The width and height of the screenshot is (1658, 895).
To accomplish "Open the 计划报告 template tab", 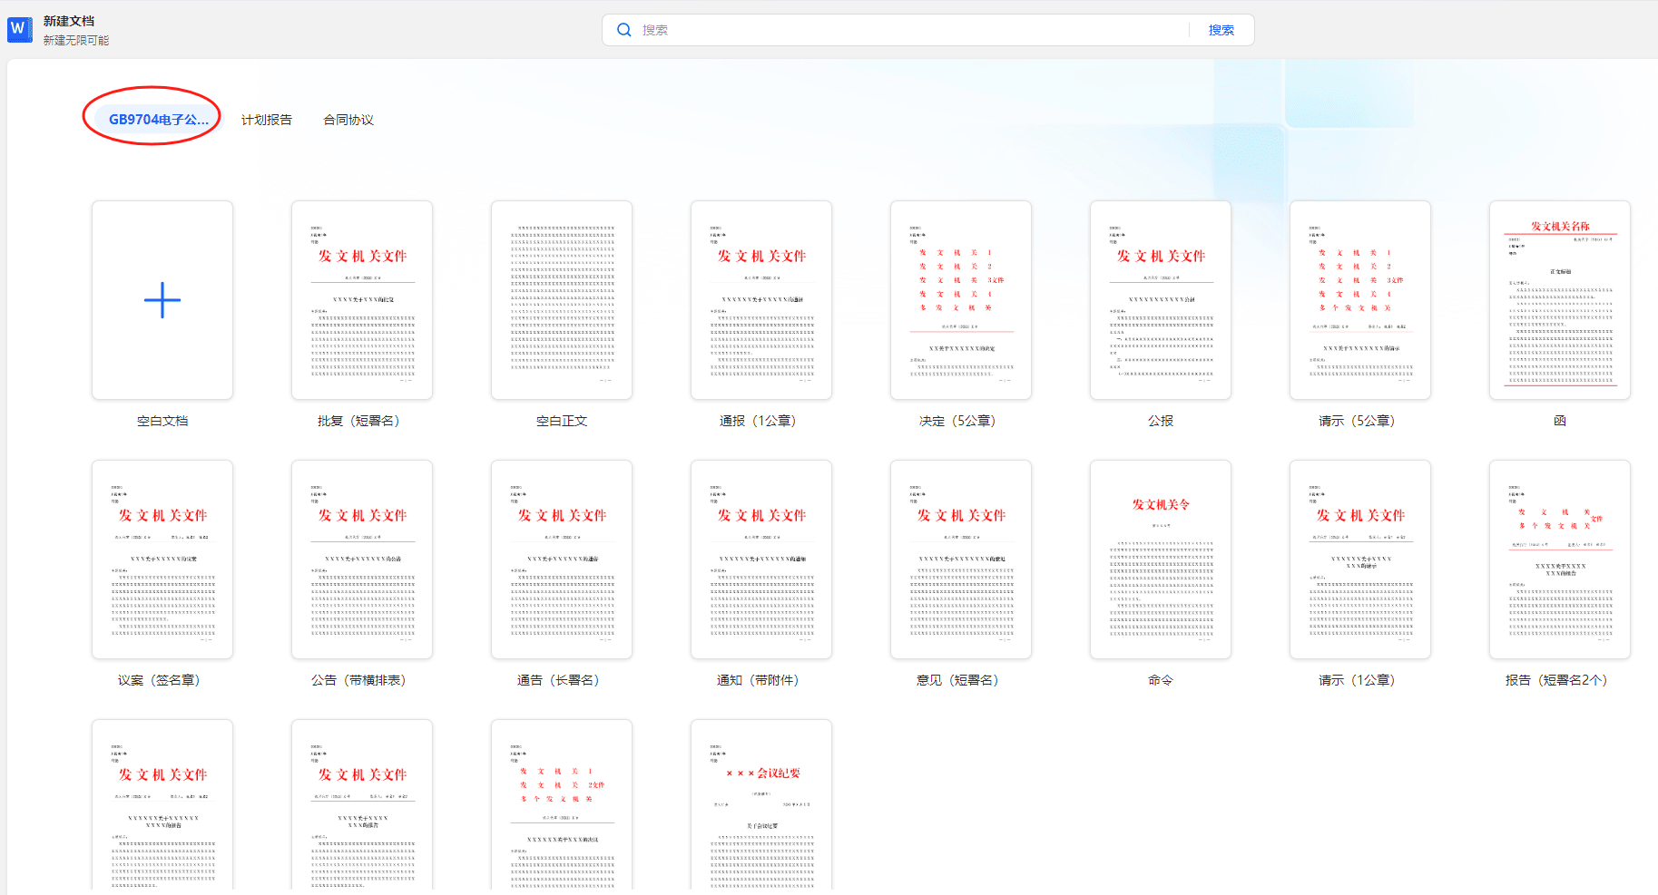I will [x=266, y=119].
